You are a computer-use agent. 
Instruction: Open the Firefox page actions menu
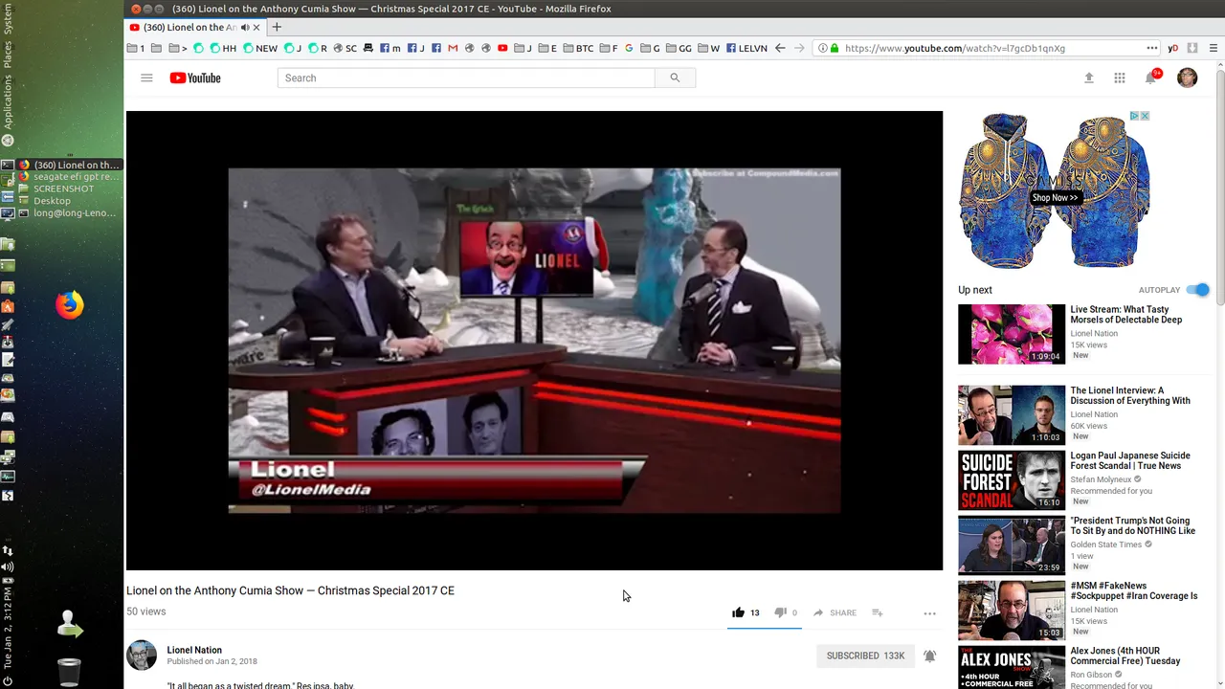1152,48
